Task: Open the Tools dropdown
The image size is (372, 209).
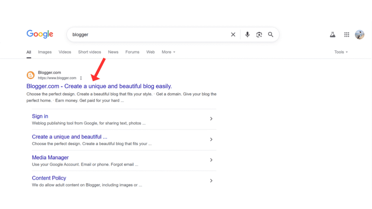Action: coord(341,52)
